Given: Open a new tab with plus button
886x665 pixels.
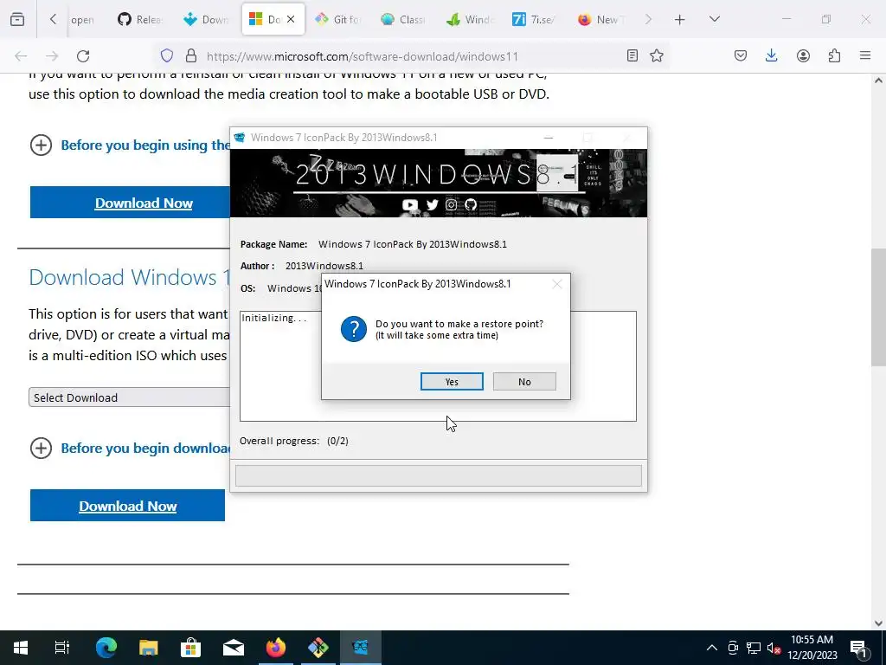Looking at the screenshot, I should coord(680,20).
